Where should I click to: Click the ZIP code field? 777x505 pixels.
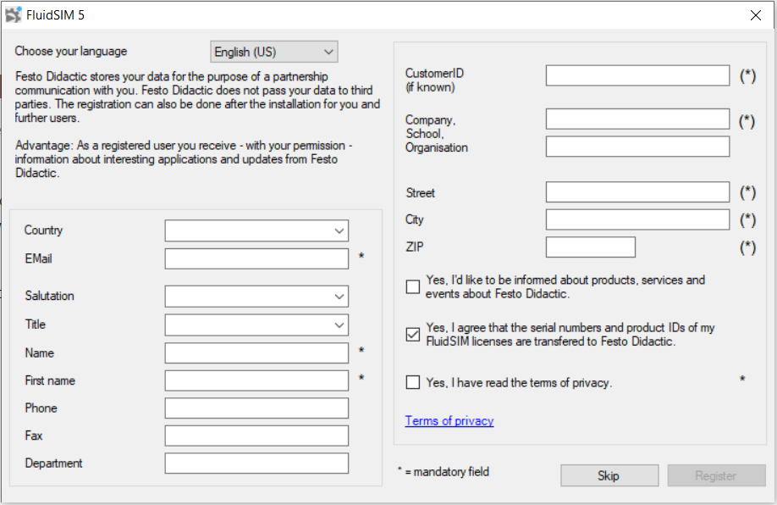tap(591, 247)
